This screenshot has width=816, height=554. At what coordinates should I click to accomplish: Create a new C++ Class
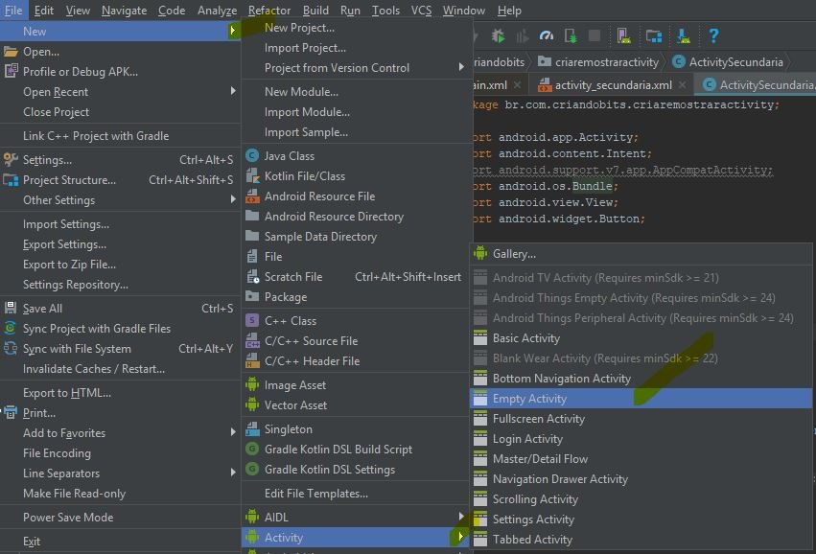click(357, 321)
